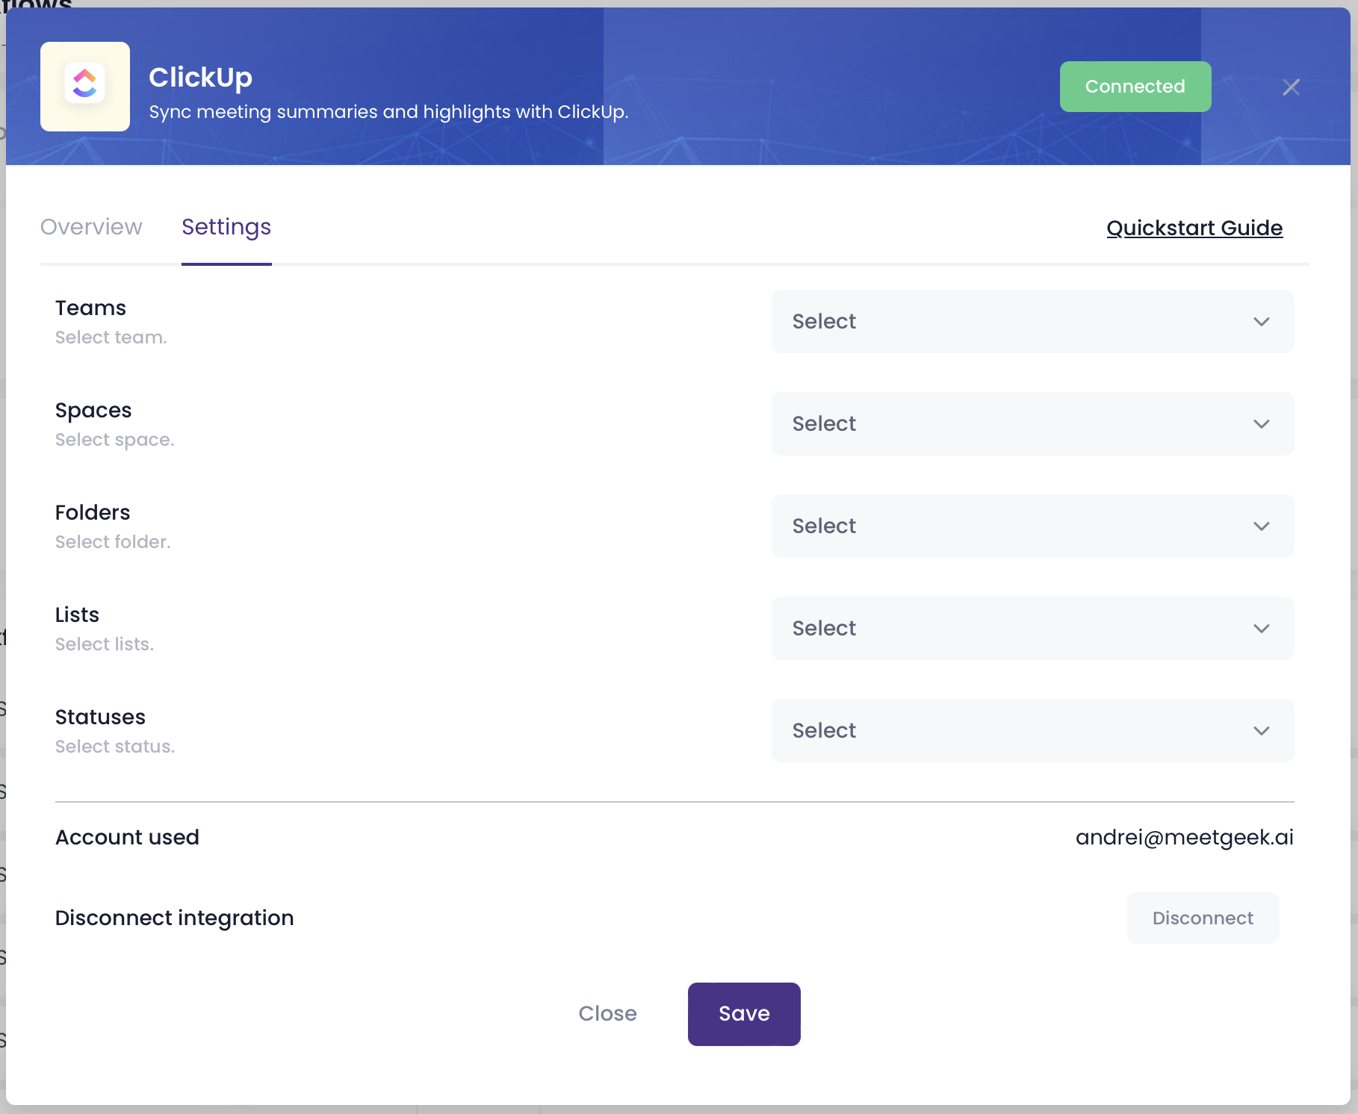Click the Lists dropdown chevron arrow

pos(1261,629)
